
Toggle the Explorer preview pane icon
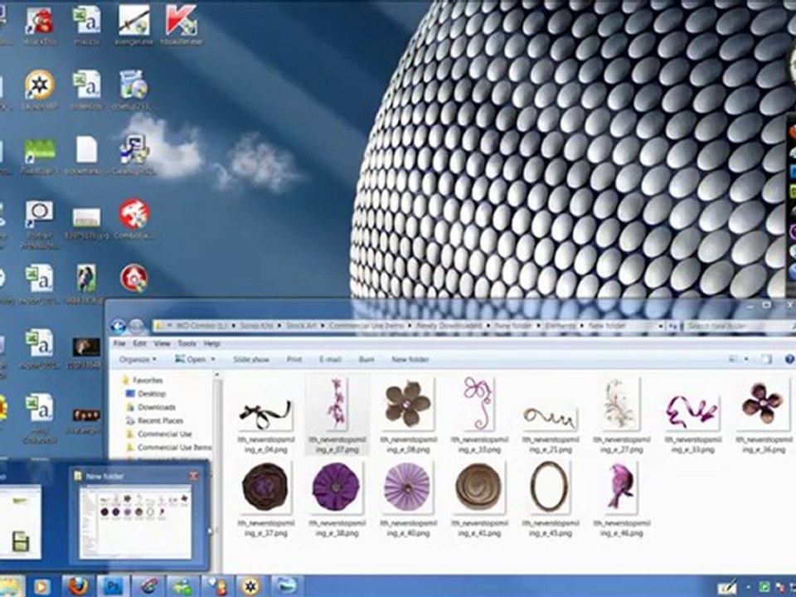tap(766, 359)
